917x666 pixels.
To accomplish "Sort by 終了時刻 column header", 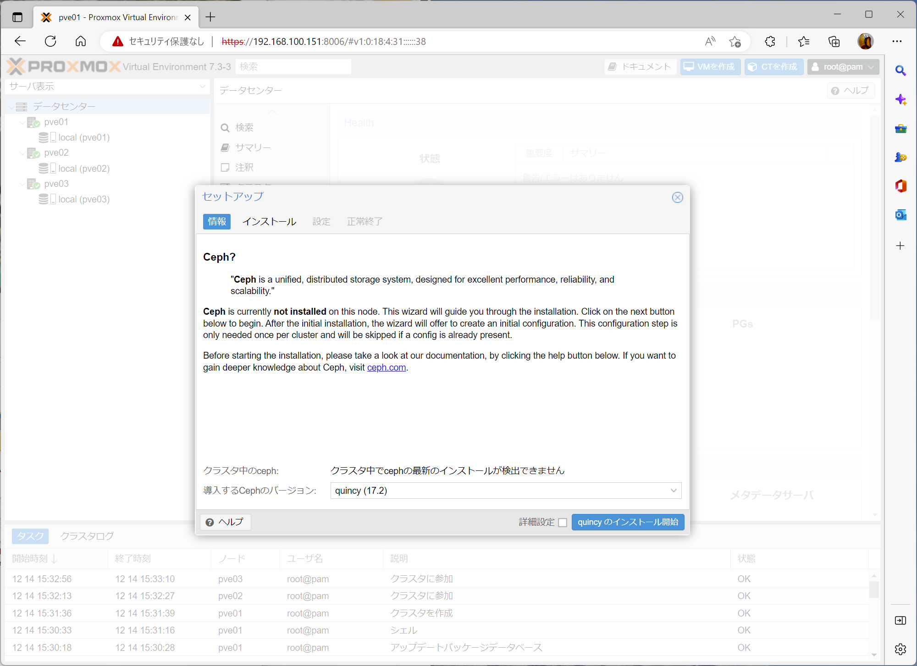I will [160, 559].
